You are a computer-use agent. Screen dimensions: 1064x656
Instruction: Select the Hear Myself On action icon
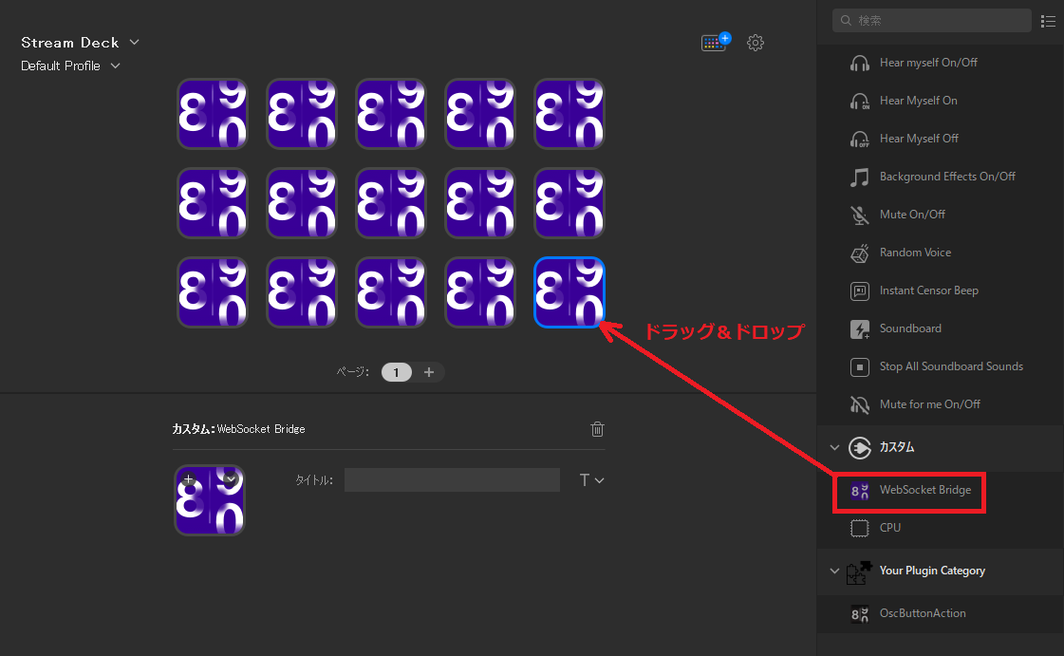[860, 101]
